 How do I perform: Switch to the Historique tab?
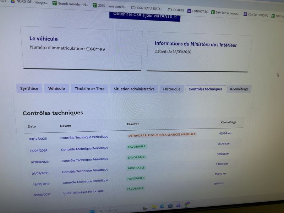click(x=172, y=89)
